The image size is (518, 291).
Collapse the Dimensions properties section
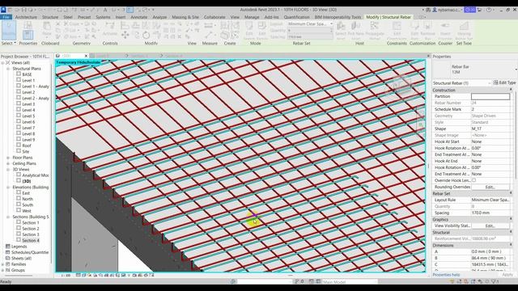(x=511, y=245)
